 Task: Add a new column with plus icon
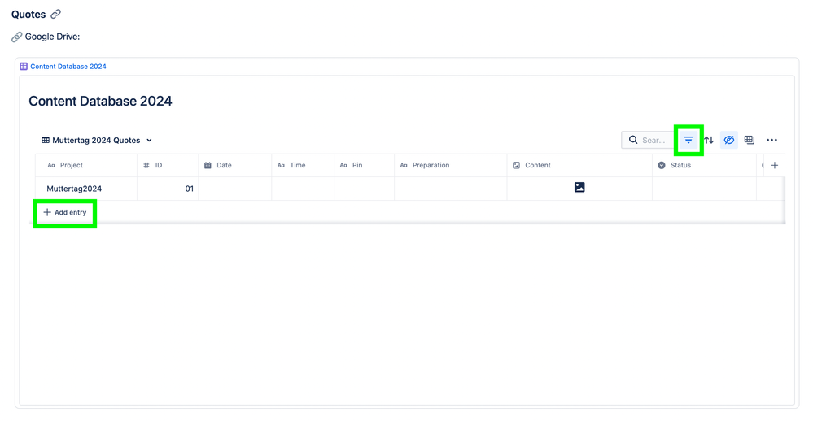click(775, 165)
